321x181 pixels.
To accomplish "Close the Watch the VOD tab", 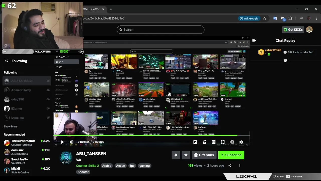I will 103,9.
